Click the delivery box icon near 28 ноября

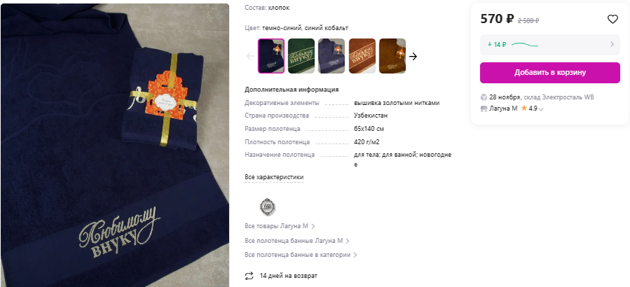pyautogui.click(x=484, y=97)
